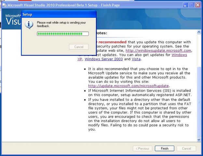
Task: Click the Visual Studio setup title bar icon
Action: [5, 5]
